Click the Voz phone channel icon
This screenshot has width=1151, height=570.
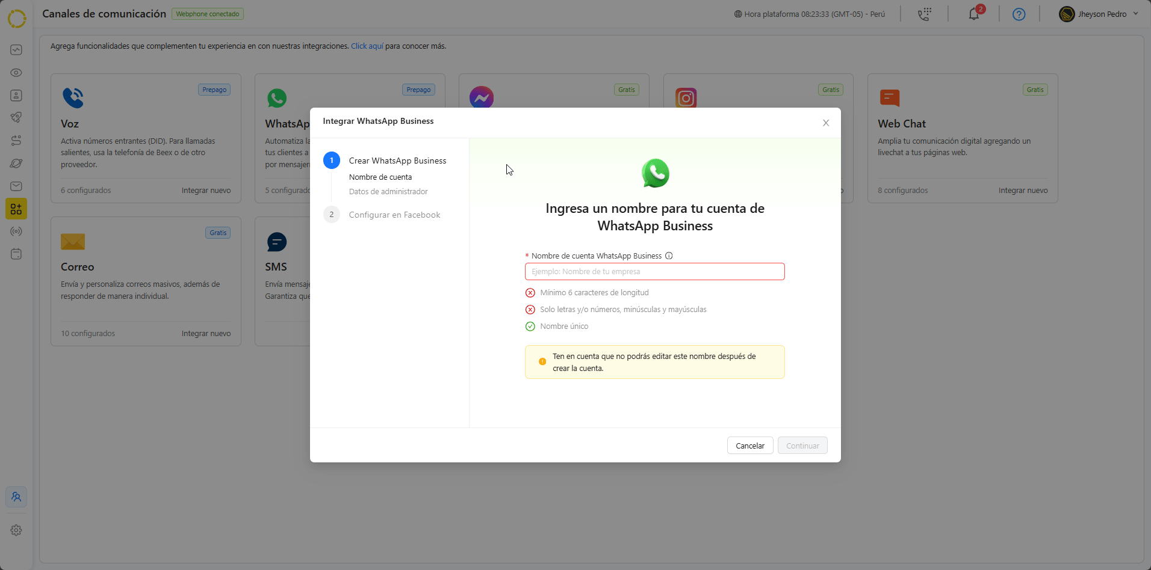73,98
